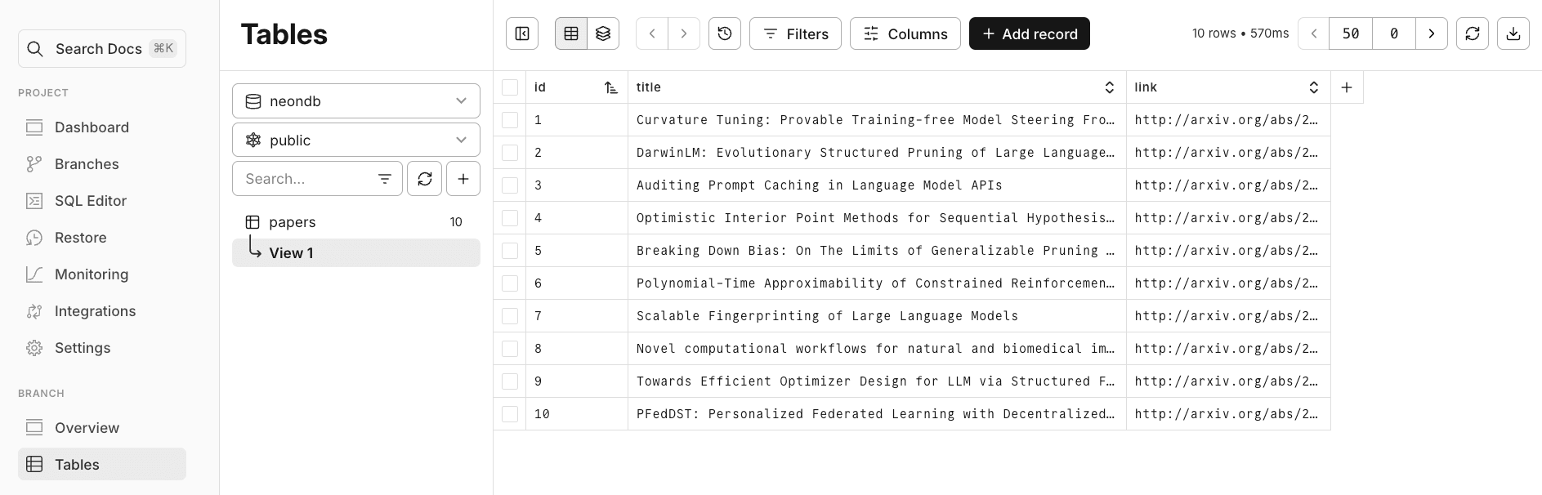Select checkbox for row 3
The height and width of the screenshot is (495, 1542).
click(510, 185)
